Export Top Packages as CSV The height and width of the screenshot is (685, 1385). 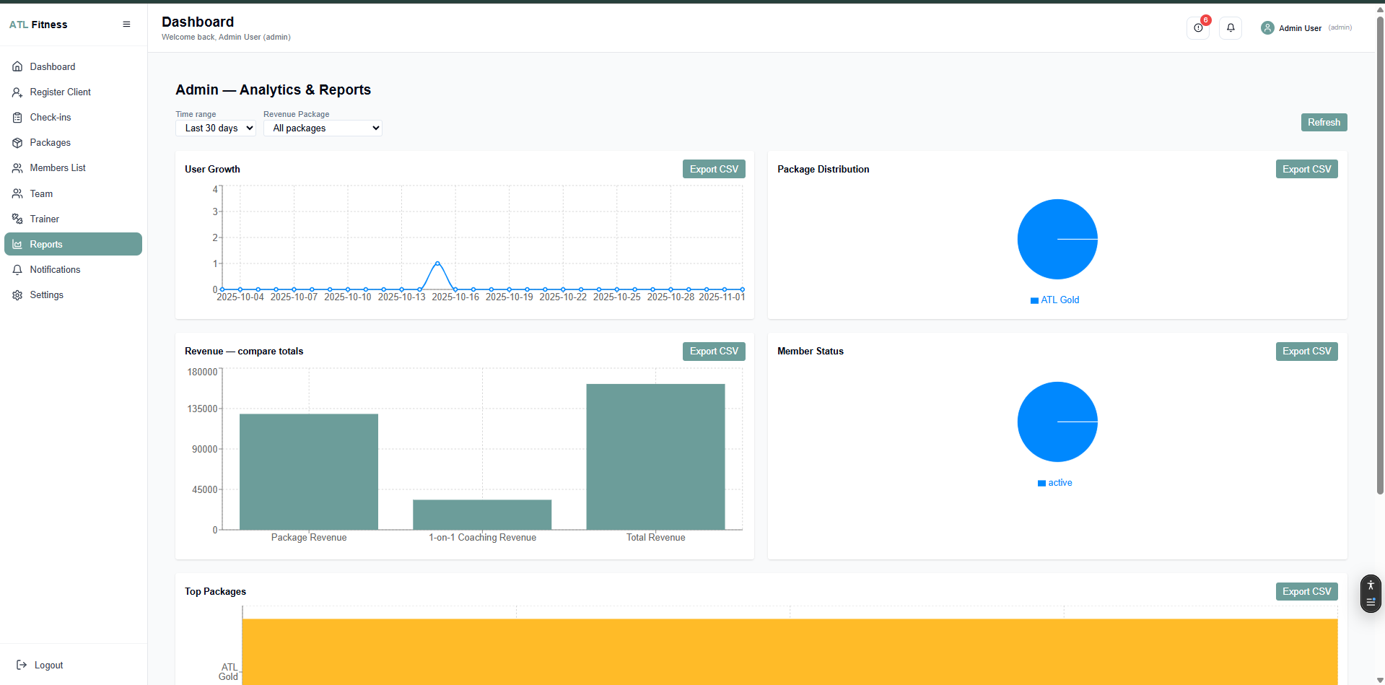pos(1306,592)
